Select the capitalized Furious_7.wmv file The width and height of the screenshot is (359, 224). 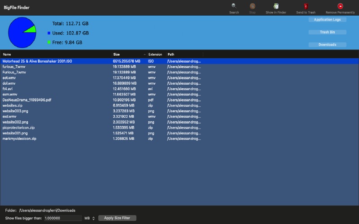(x=179, y=72)
